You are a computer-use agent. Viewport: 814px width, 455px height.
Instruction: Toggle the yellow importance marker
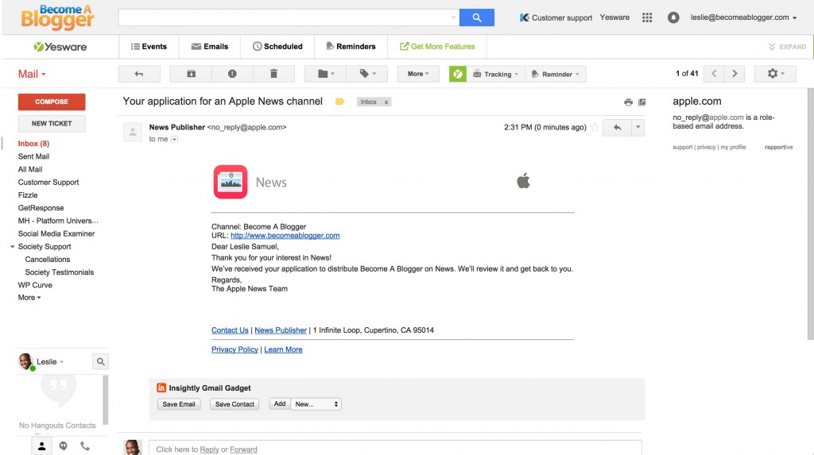click(339, 102)
